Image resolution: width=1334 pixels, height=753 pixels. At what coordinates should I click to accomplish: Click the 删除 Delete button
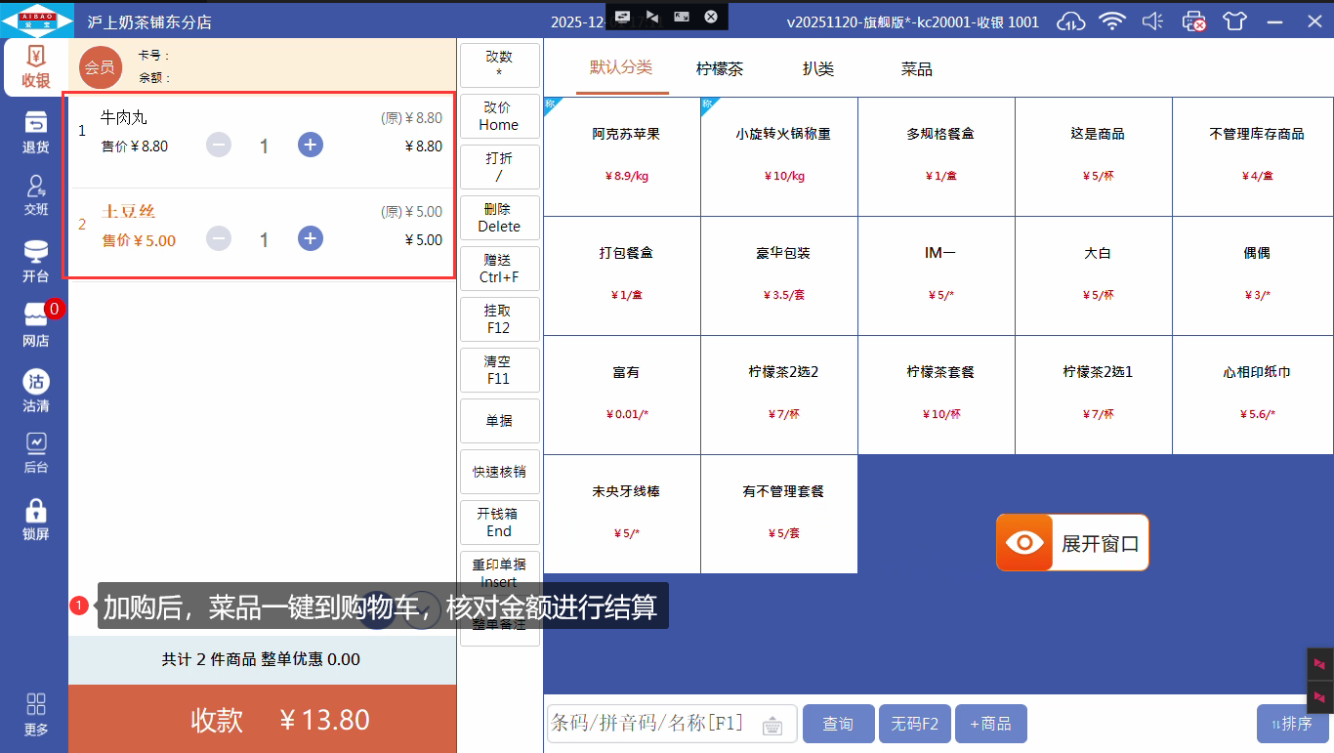click(499, 217)
